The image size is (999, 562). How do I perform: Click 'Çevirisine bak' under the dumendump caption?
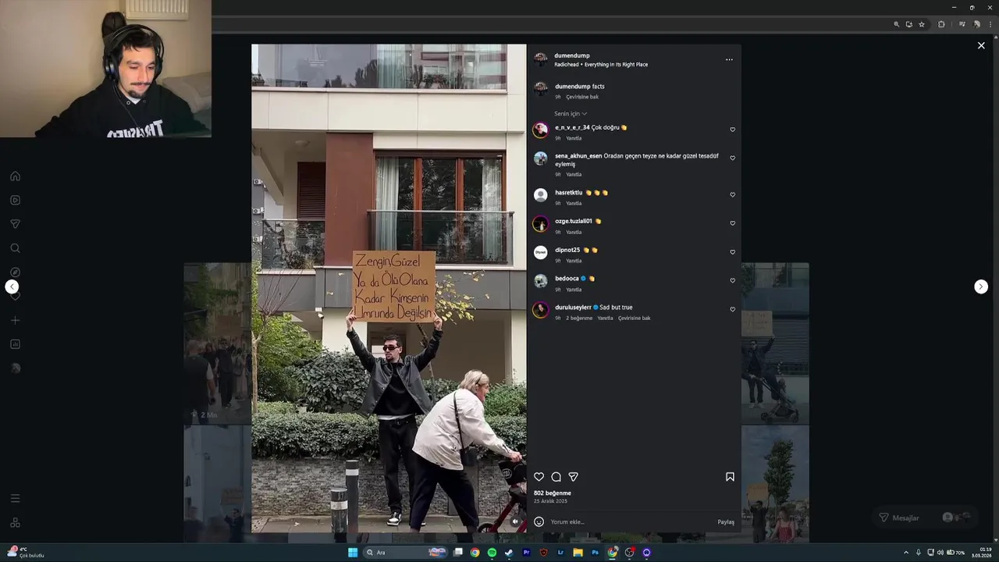coord(582,97)
